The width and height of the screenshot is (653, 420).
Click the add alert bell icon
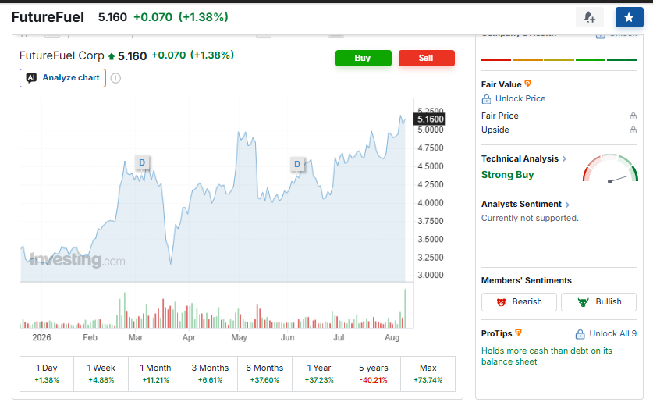point(589,17)
